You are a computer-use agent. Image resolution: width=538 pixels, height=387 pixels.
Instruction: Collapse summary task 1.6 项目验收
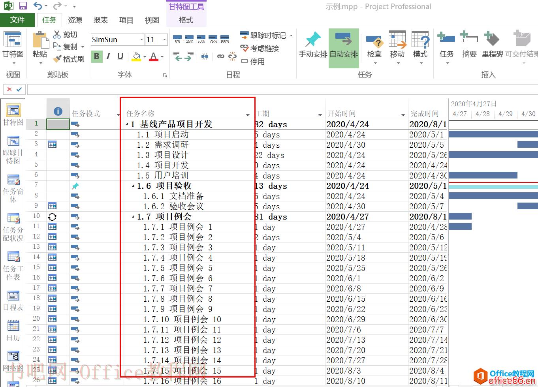pyautogui.click(x=134, y=186)
